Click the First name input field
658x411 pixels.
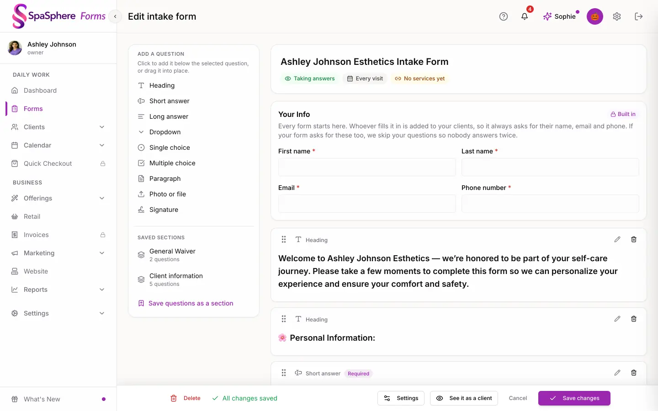(367, 167)
